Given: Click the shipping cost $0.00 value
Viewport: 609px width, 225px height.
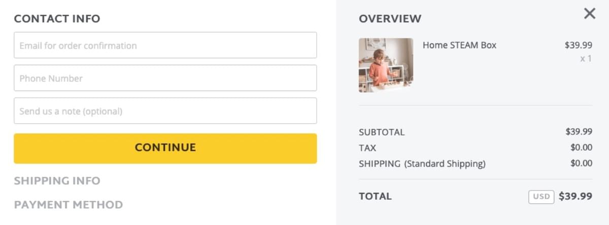Looking at the screenshot, I should [581, 163].
